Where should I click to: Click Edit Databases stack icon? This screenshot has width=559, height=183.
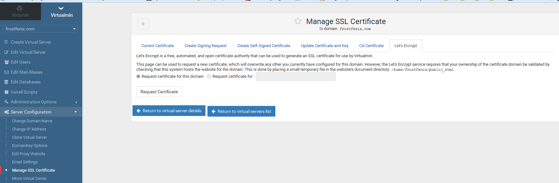[x=6, y=82]
